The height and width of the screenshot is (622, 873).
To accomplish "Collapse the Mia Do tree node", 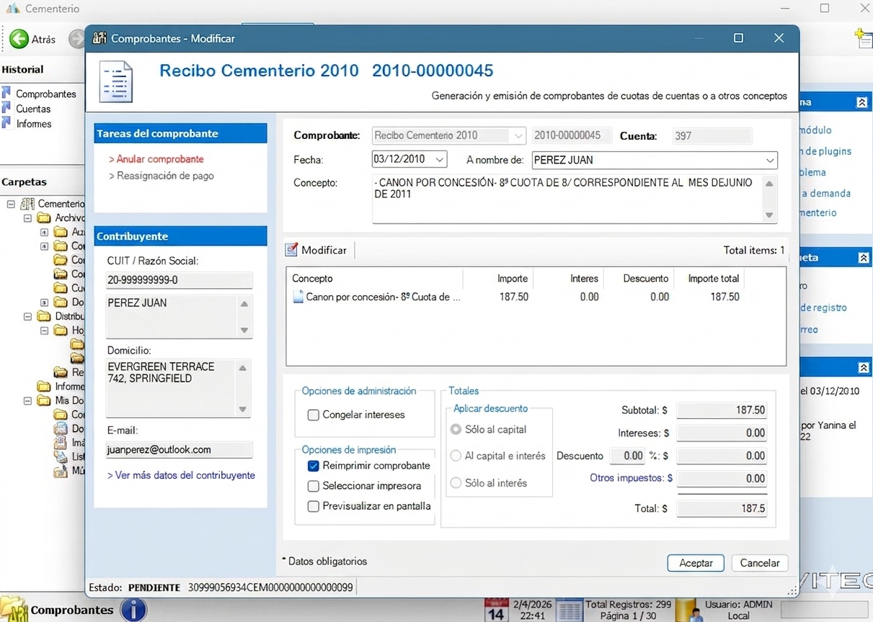I will click(x=27, y=400).
